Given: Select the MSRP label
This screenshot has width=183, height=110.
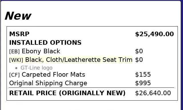Looking at the screenshot, I should [19, 34].
